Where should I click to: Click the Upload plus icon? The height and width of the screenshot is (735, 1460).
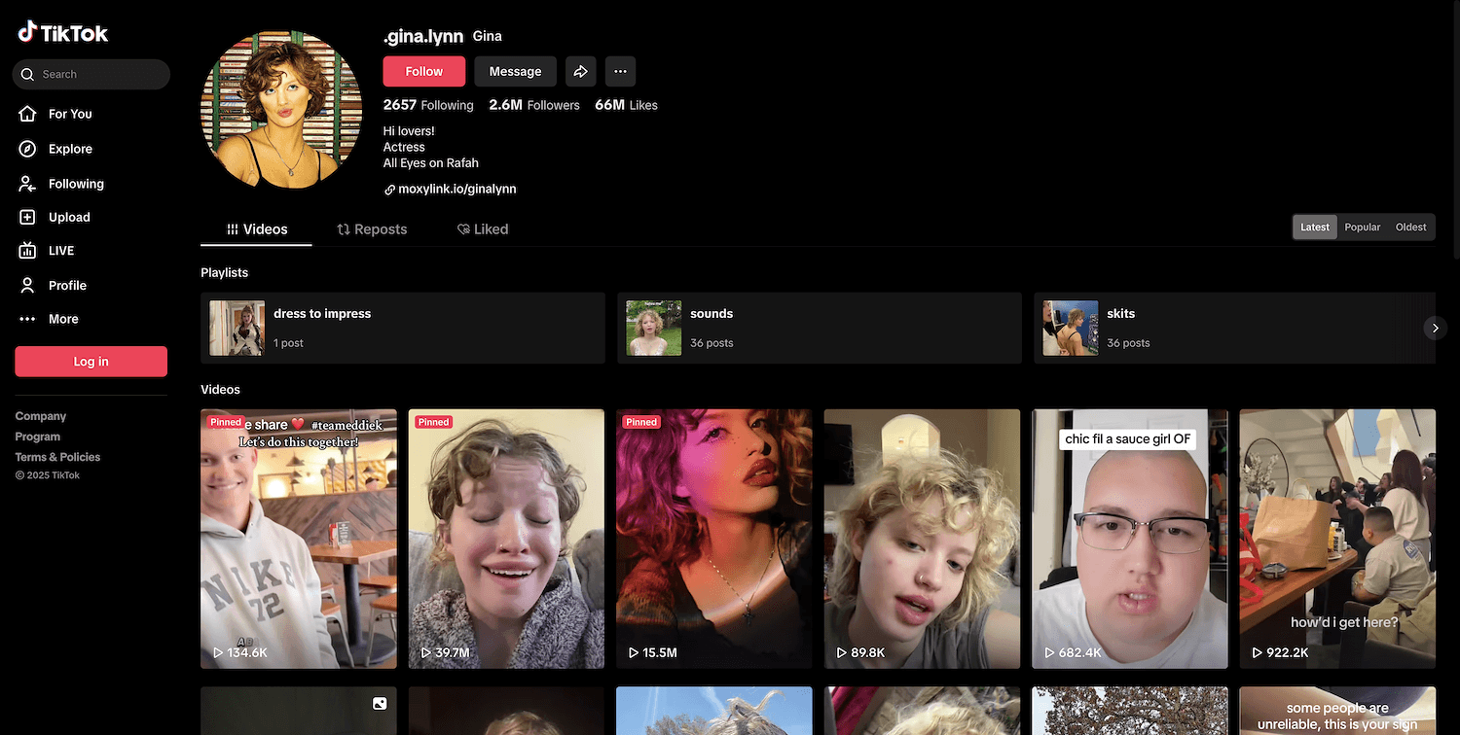pos(27,218)
